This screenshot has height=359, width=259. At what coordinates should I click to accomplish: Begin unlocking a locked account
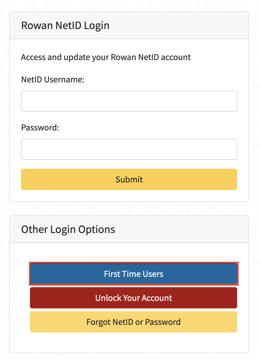134,298
